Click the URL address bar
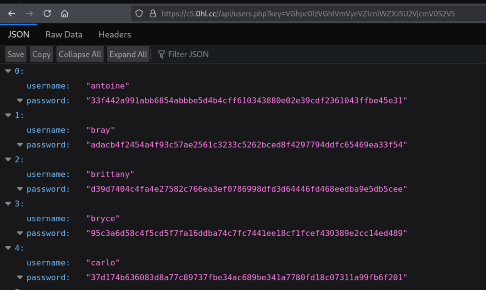The height and width of the screenshot is (290, 486). 308,14
